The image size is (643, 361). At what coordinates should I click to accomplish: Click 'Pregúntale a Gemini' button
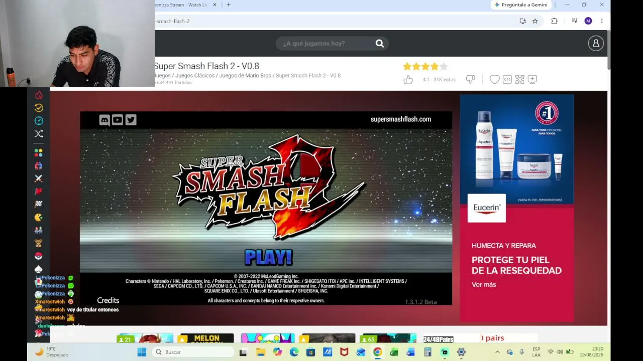[x=520, y=5]
